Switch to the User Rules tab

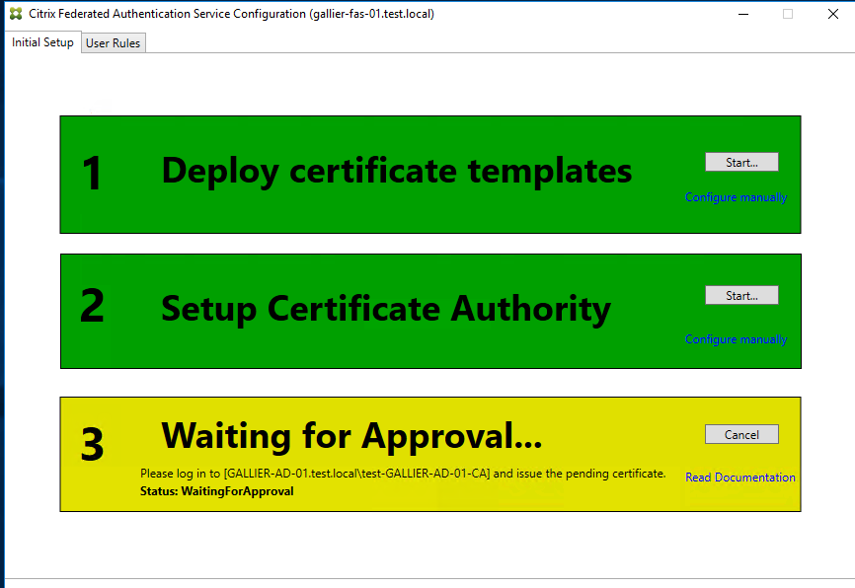pos(113,43)
